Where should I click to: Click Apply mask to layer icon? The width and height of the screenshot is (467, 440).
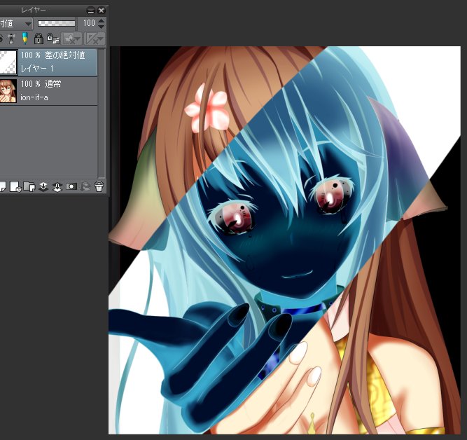(85, 187)
